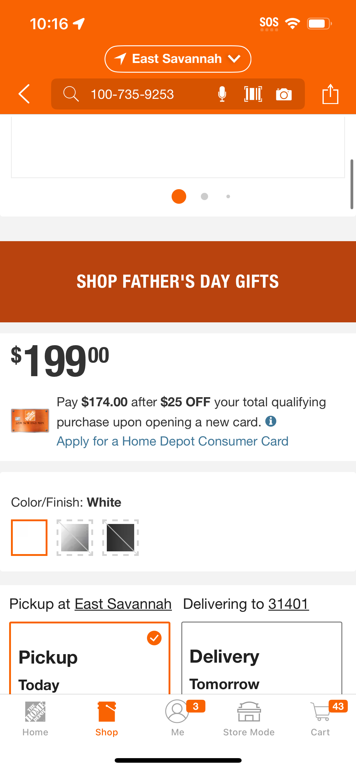Open Shop Father's Day Gifts banner
Viewport: 356px width, 770px height.
pos(178,282)
